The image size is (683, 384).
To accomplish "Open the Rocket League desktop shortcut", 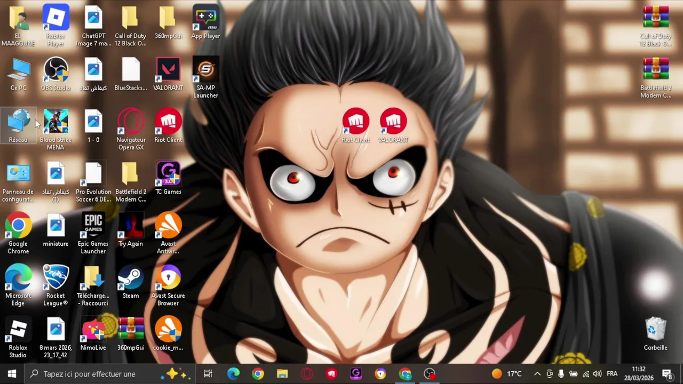I will point(55,286).
